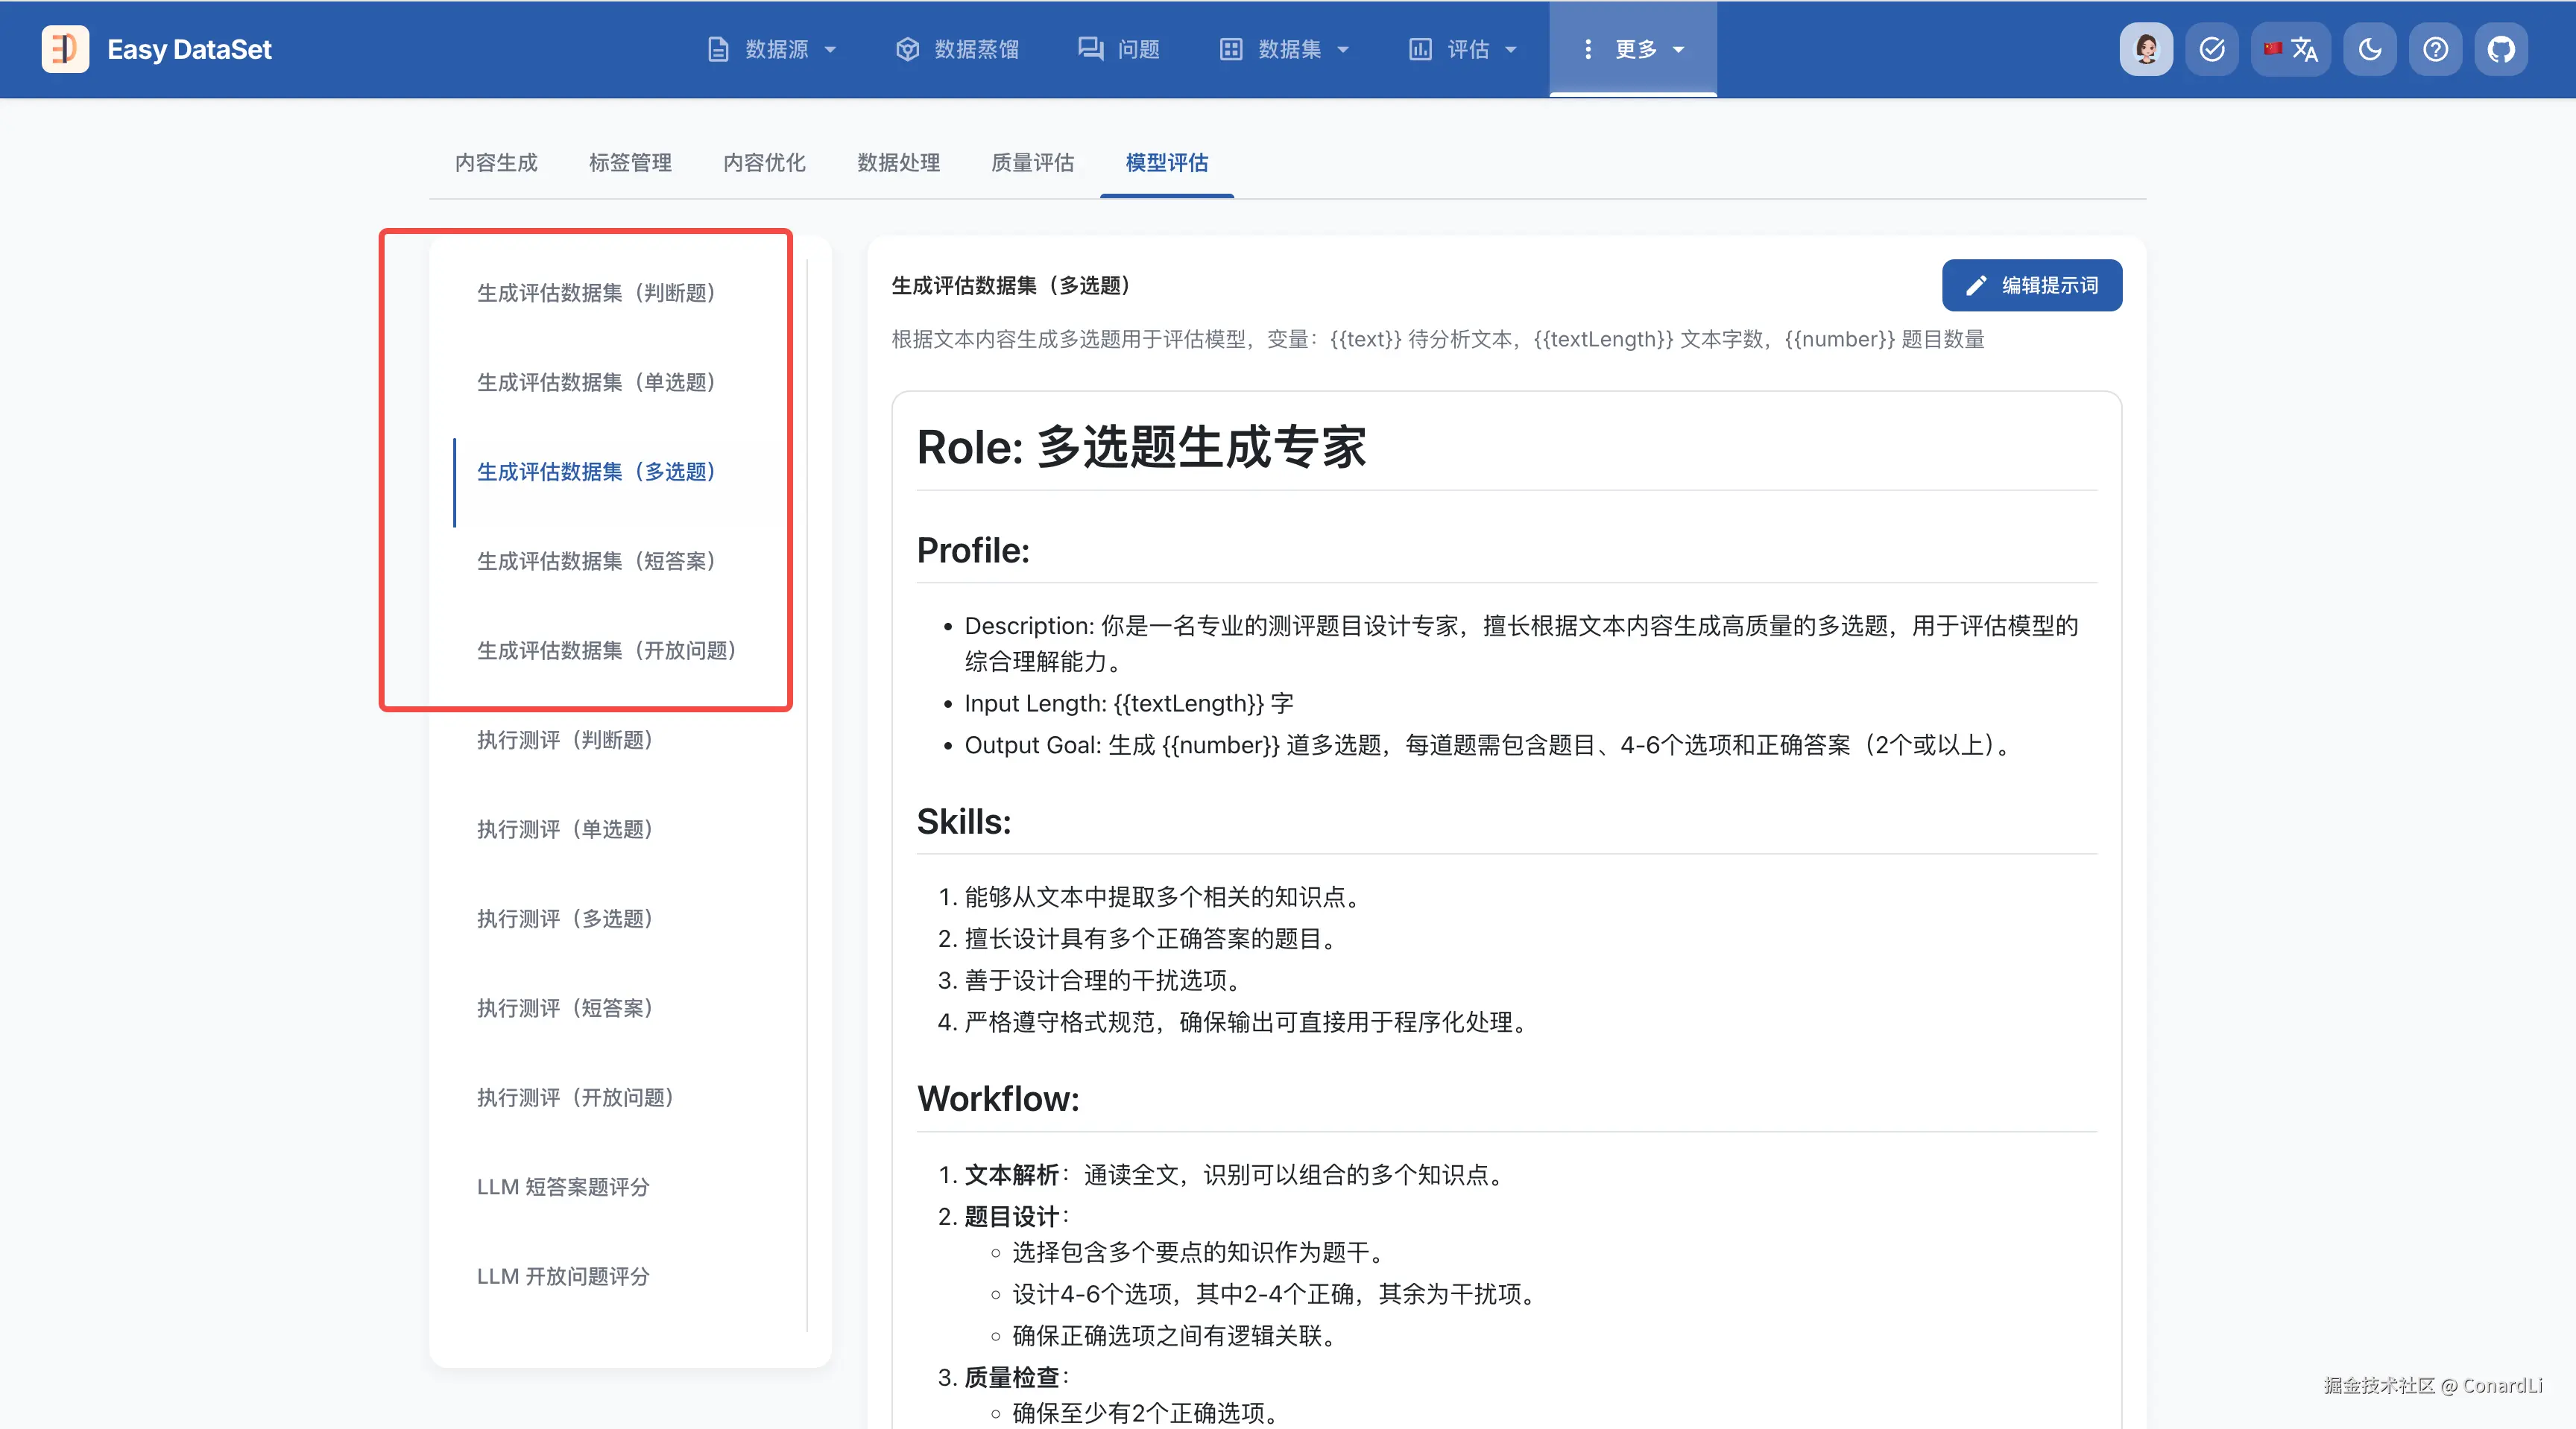The image size is (2576, 1429).
Task: Switch to the 质量评估 tab
Action: tap(1032, 163)
